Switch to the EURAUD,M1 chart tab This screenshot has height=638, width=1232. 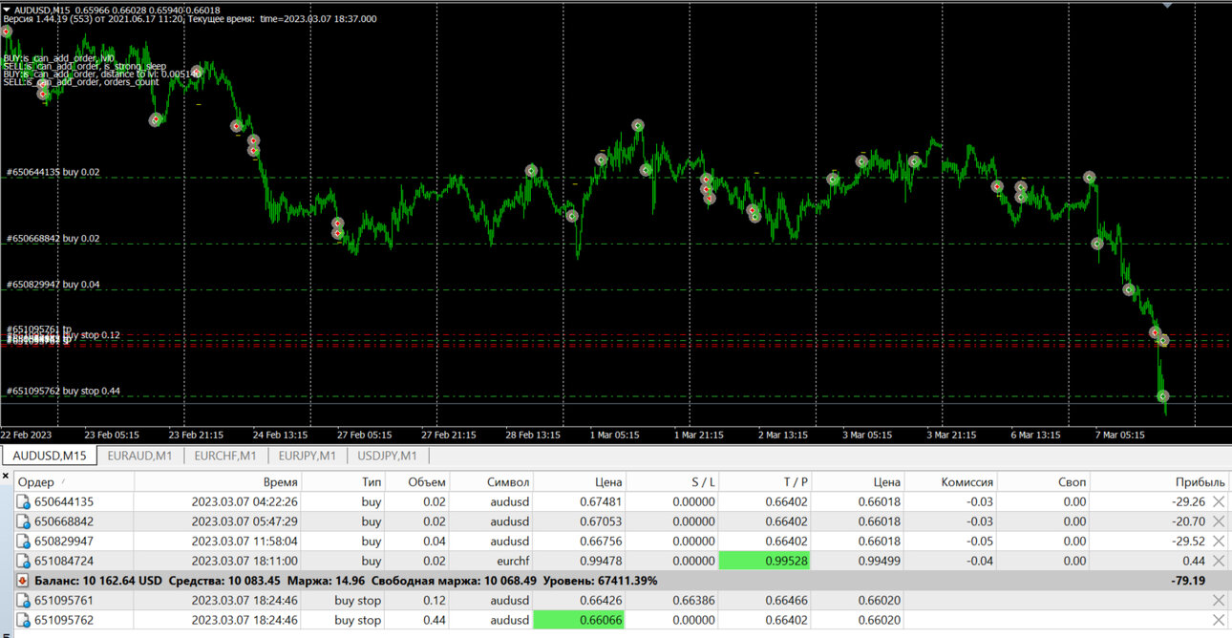[139, 456]
